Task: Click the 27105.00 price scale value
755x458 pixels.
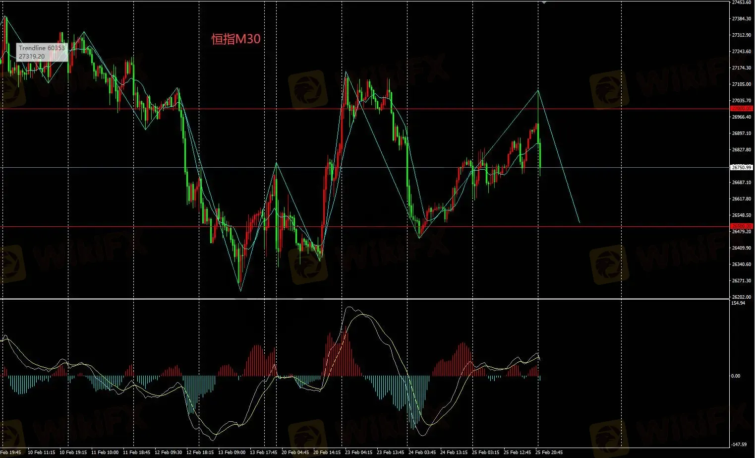Action: (741, 84)
